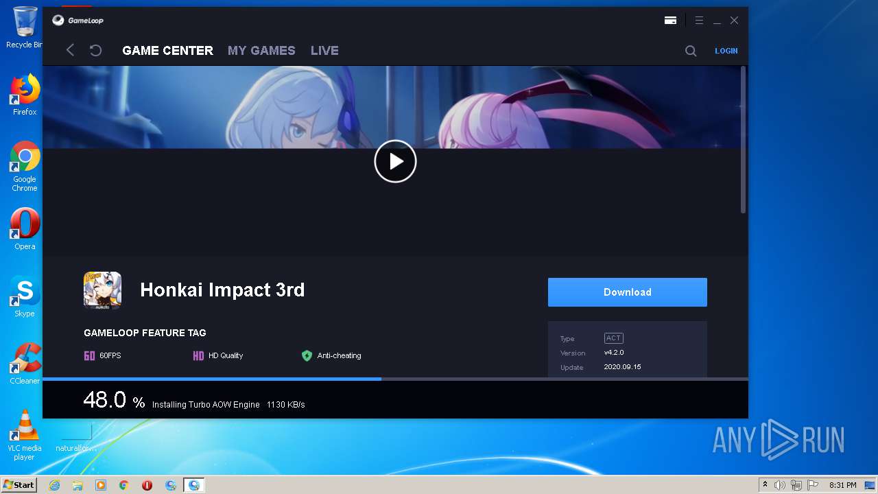Click the GameLoop logo in the title bar
This screenshot has width=878, height=494.
[78, 21]
